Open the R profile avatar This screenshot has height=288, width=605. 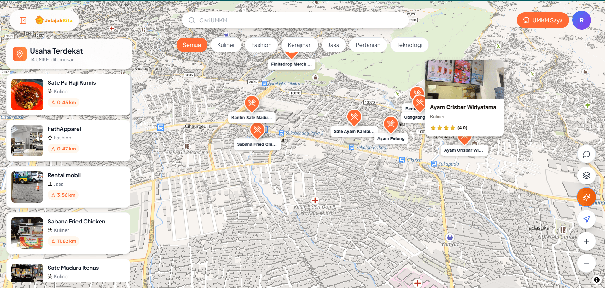(581, 20)
